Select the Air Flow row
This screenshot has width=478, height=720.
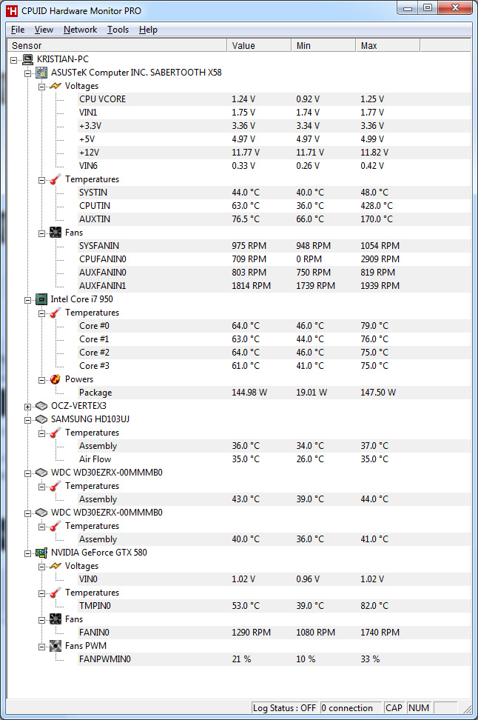click(275, 459)
